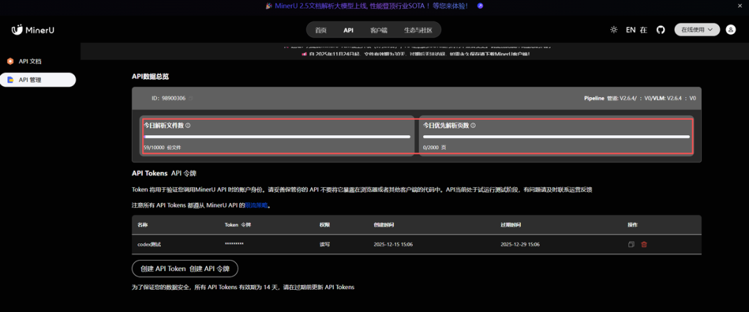Viewport: 749px width, 312px height.
Task: Toggle the light theme sun icon
Action: [614, 30]
